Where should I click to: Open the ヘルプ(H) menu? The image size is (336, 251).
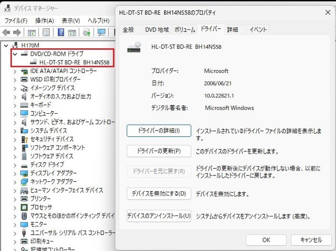[x=99, y=20]
